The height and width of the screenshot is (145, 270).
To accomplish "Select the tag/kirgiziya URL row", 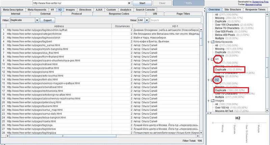I will click(x=100, y=132).
